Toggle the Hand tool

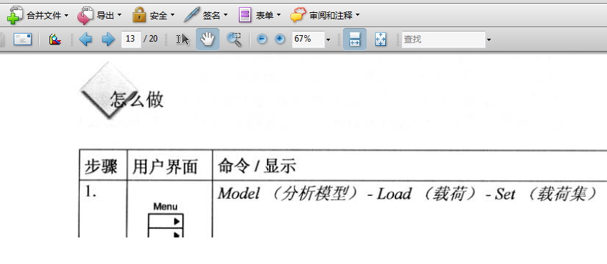tap(207, 39)
